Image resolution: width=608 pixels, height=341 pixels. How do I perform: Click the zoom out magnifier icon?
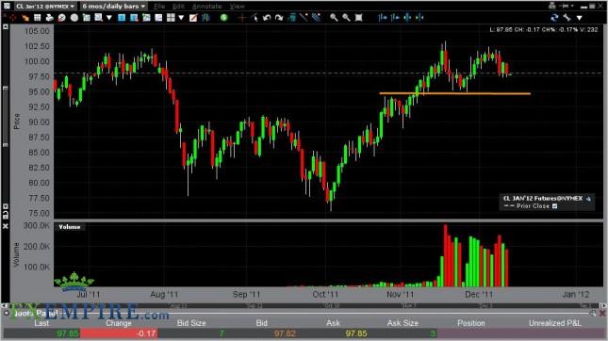(346, 18)
